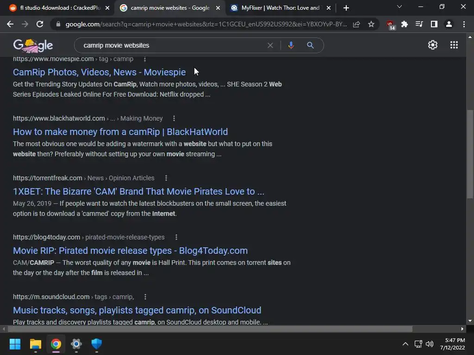This screenshot has width=474, height=355.
Task: Toggle the Chrome side panel
Action: 434,24
